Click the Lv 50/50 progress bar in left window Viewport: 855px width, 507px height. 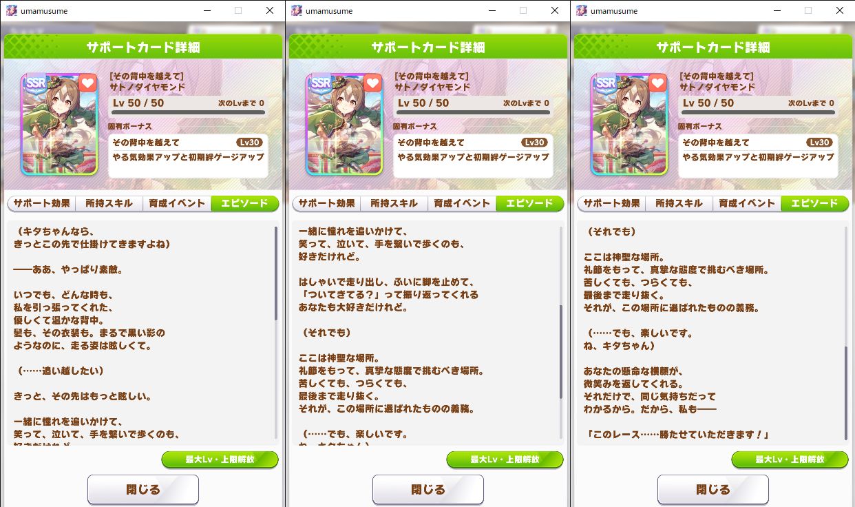point(189,112)
